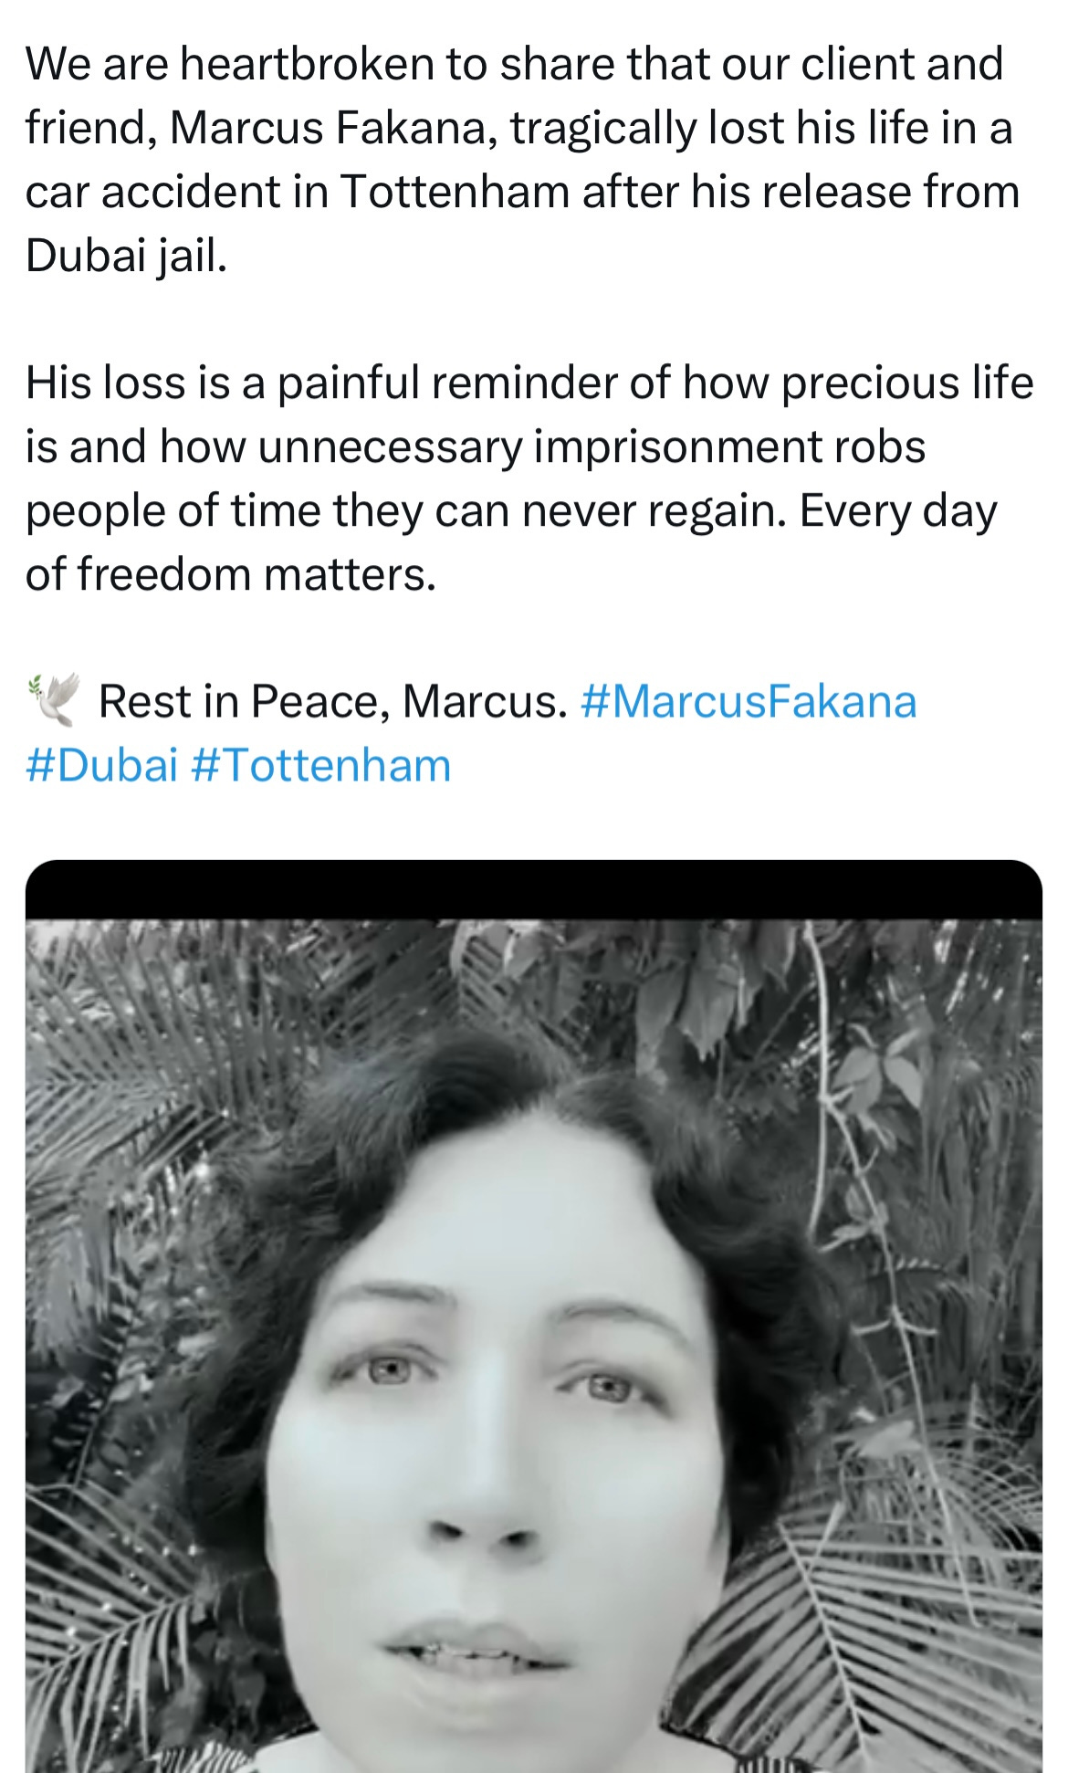Viewport: 1068px width, 1773px height.
Task: Click the words "precious life" in second paragraph
Action: click(907, 383)
